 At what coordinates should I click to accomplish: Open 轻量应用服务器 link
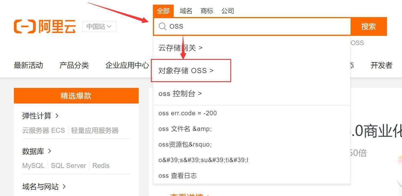pyautogui.click(x=95, y=130)
